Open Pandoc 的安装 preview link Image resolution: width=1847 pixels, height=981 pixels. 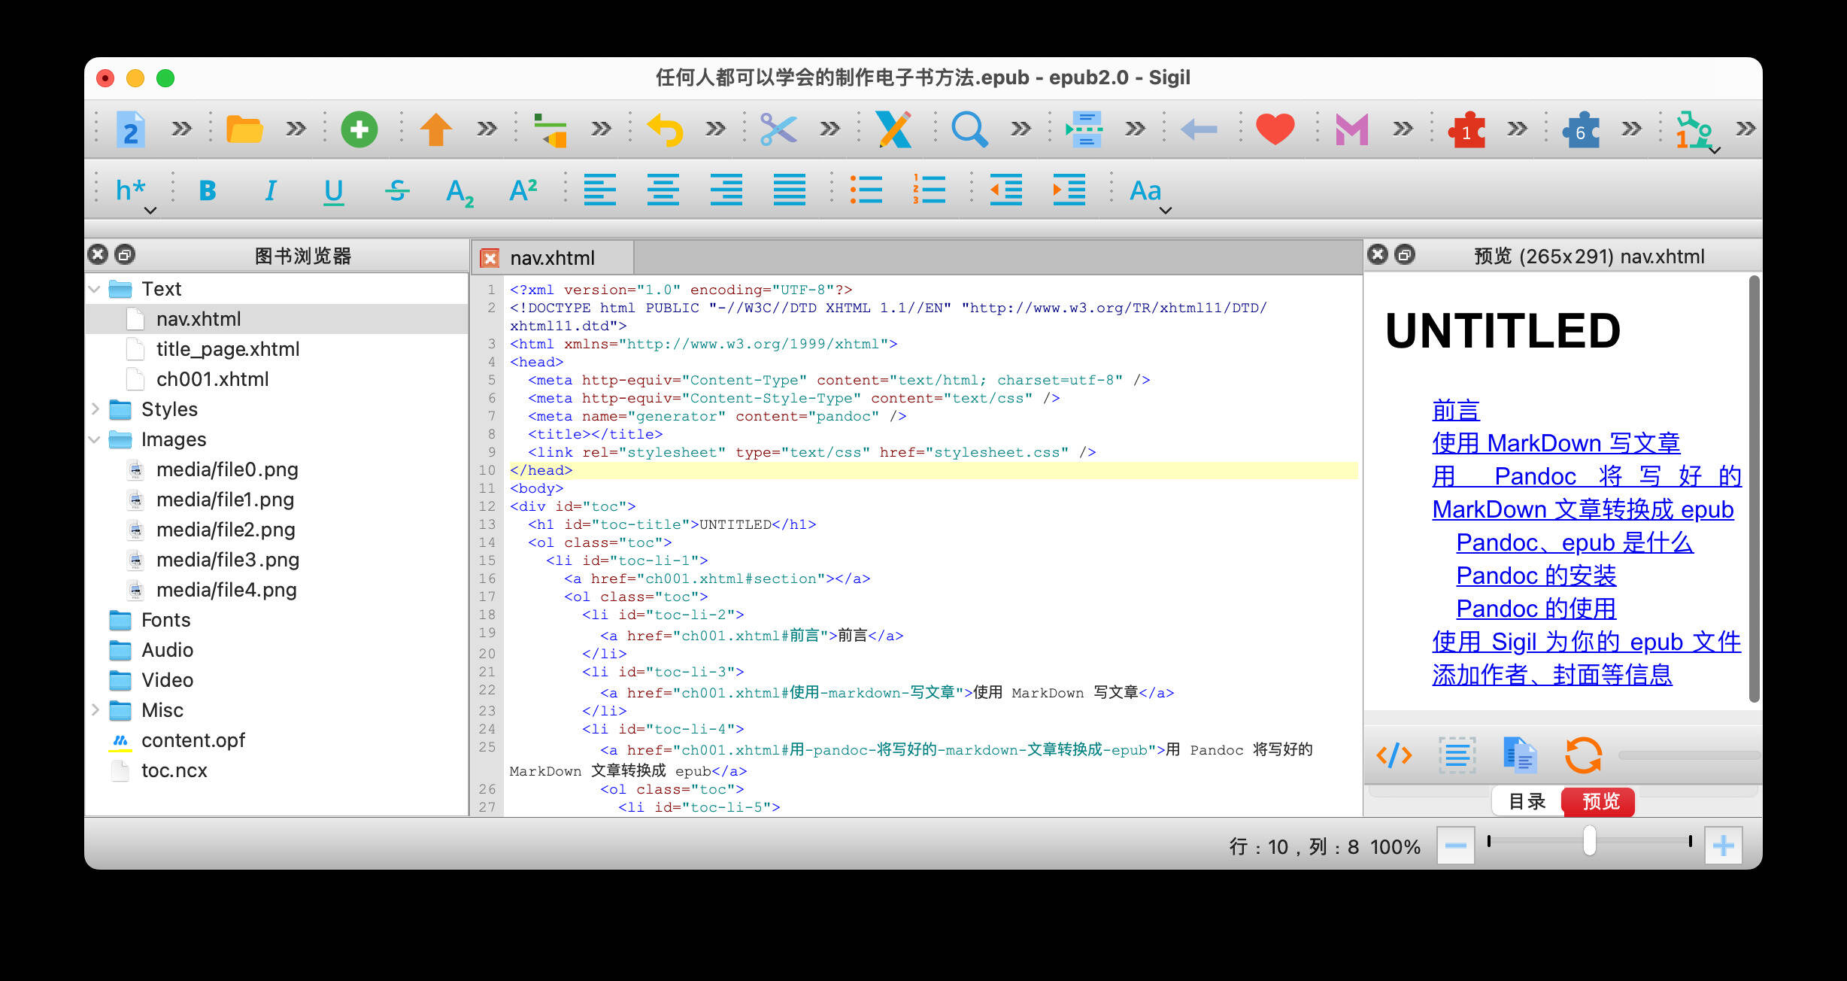[x=1536, y=576]
